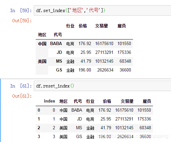Click bold row label 2 in second table
Image resolution: width=171 pixels, height=142 pixels.
(x=39, y=128)
